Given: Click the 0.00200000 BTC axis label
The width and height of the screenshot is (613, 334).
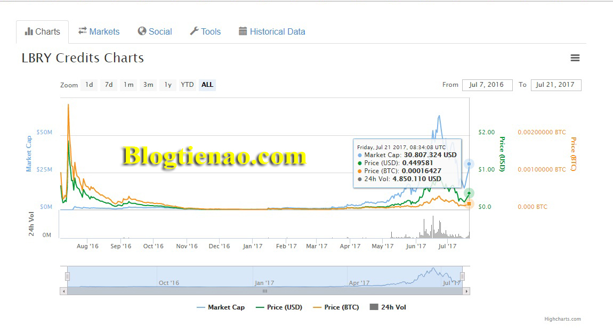Looking at the screenshot, I should pos(542,133).
